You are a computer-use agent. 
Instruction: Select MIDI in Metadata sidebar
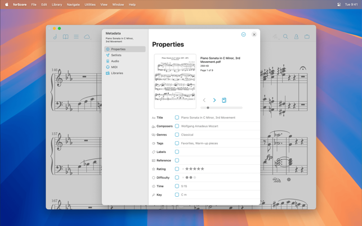[125, 67]
